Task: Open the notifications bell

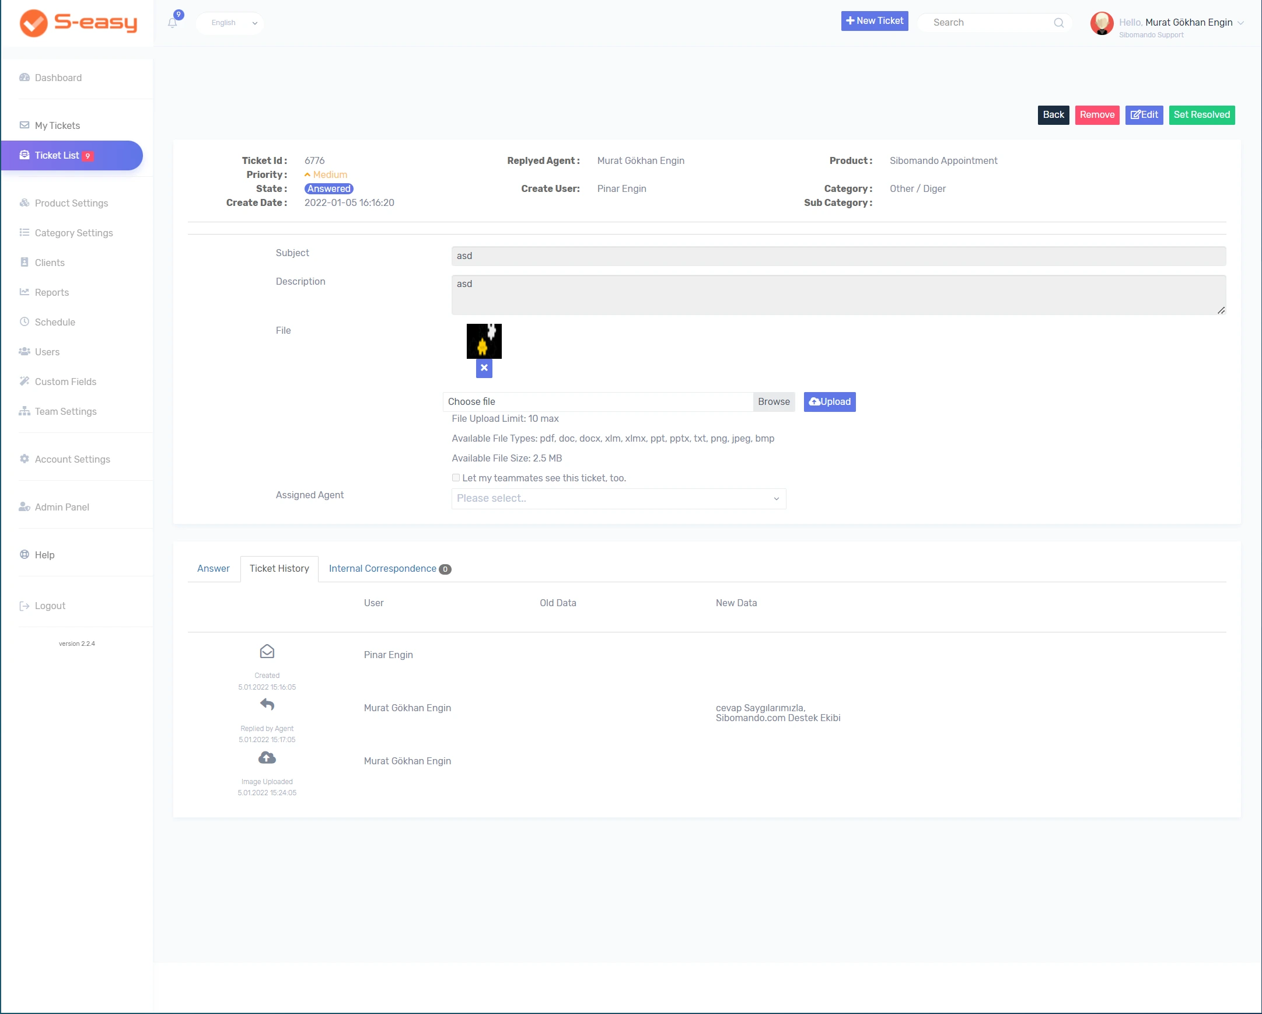Action: 172,23
